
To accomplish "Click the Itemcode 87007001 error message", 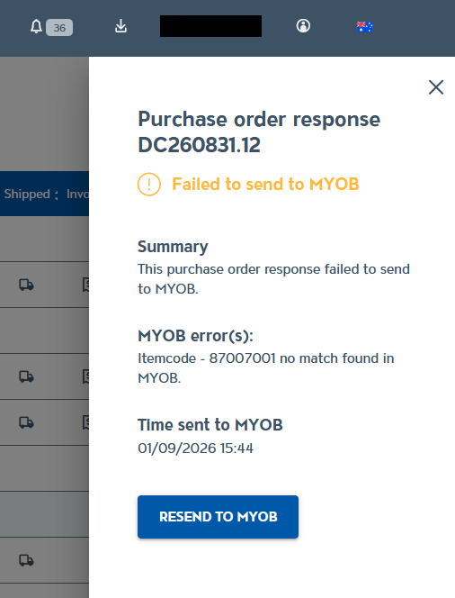I will [x=266, y=368].
